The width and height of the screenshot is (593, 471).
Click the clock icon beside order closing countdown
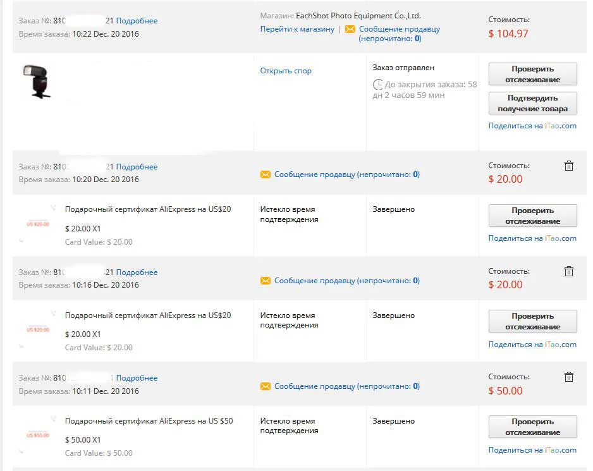(378, 84)
